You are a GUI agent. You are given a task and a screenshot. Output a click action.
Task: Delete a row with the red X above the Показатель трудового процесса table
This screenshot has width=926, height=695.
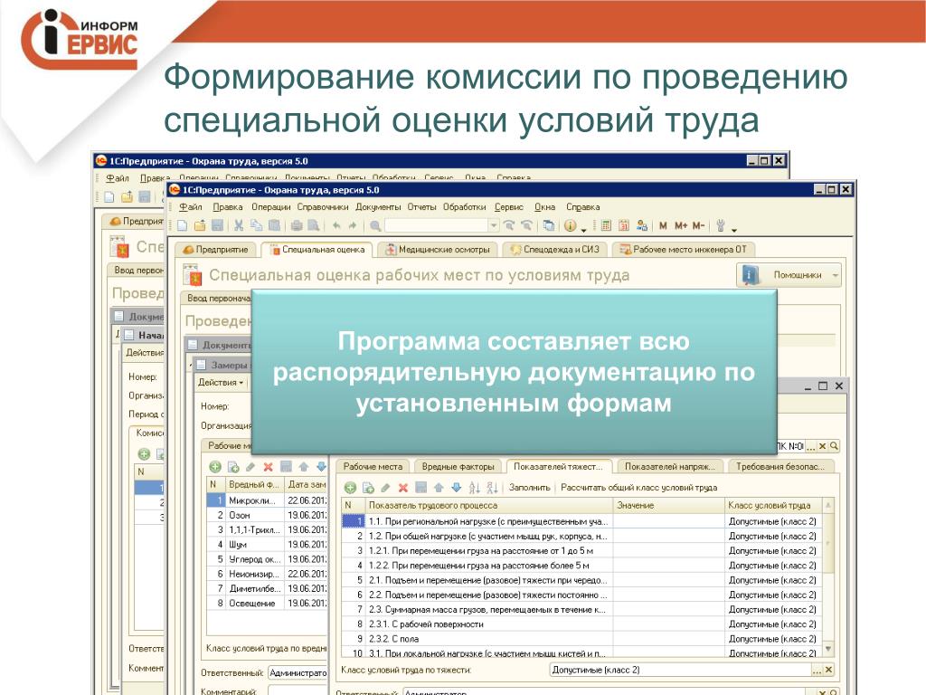(x=402, y=488)
